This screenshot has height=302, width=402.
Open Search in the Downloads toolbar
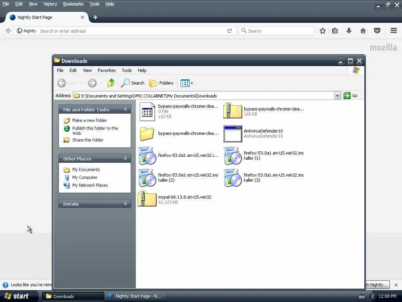133,83
